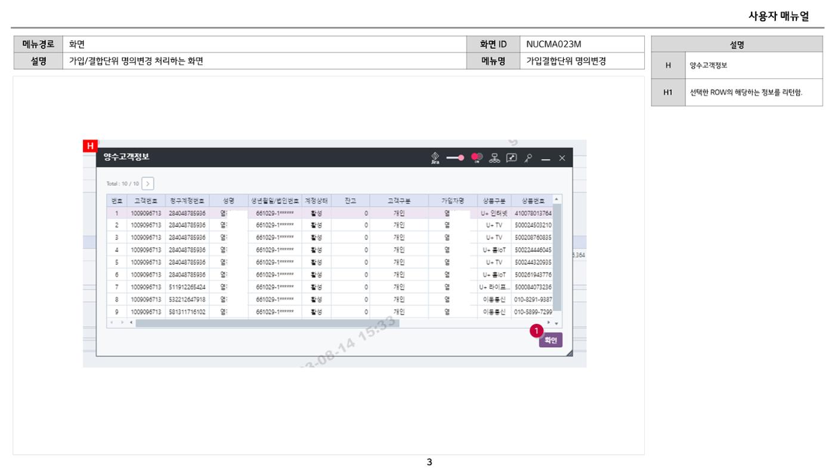Click the 상품구분 column header
This screenshot has height=470, width=835.
click(x=494, y=200)
